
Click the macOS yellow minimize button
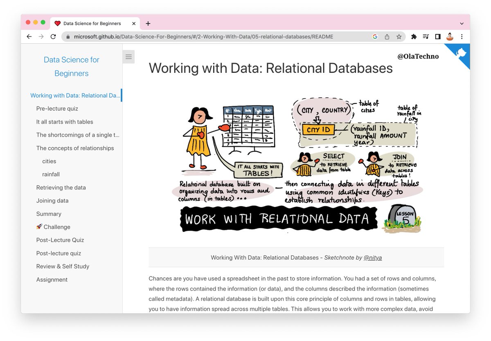36,22
